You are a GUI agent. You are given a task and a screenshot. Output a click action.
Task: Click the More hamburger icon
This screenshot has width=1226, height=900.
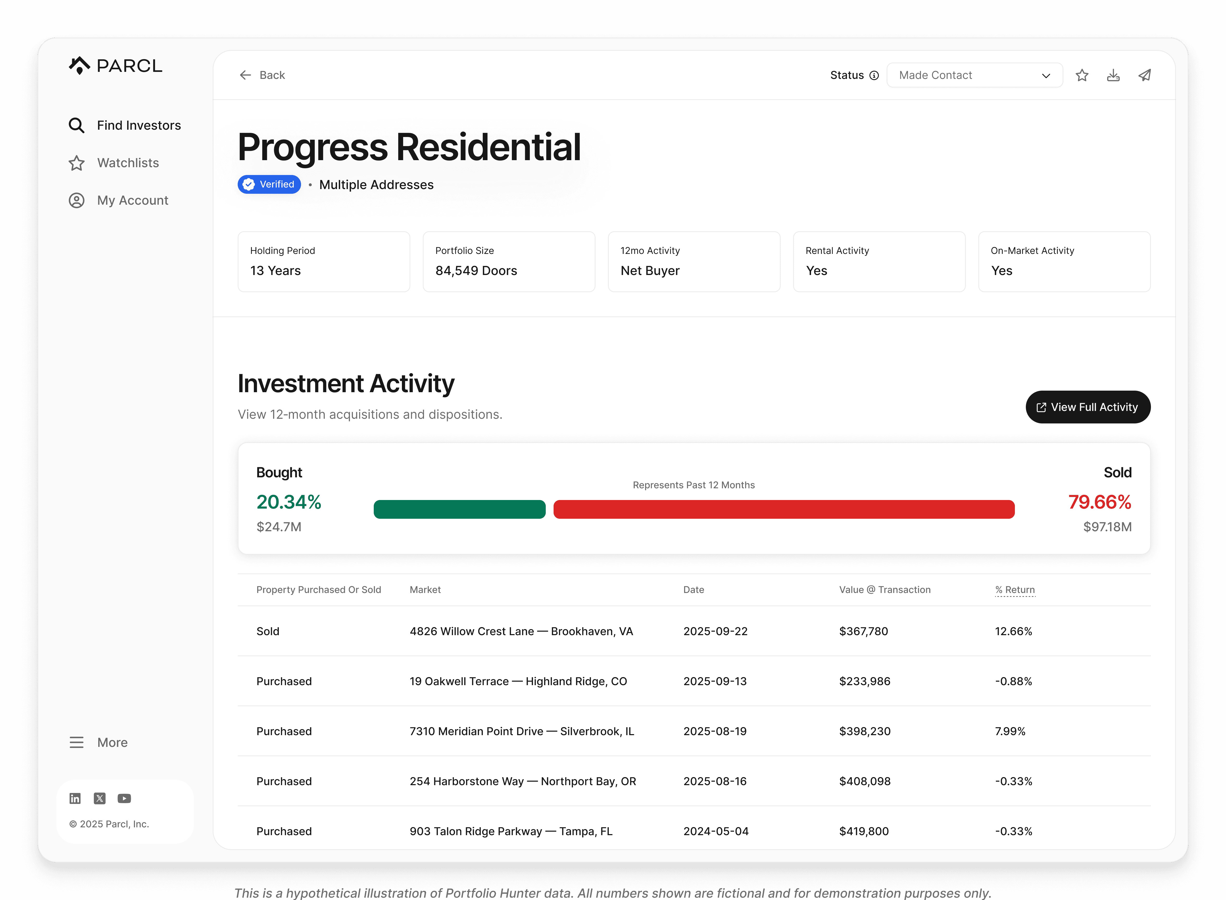click(x=76, y=742)
